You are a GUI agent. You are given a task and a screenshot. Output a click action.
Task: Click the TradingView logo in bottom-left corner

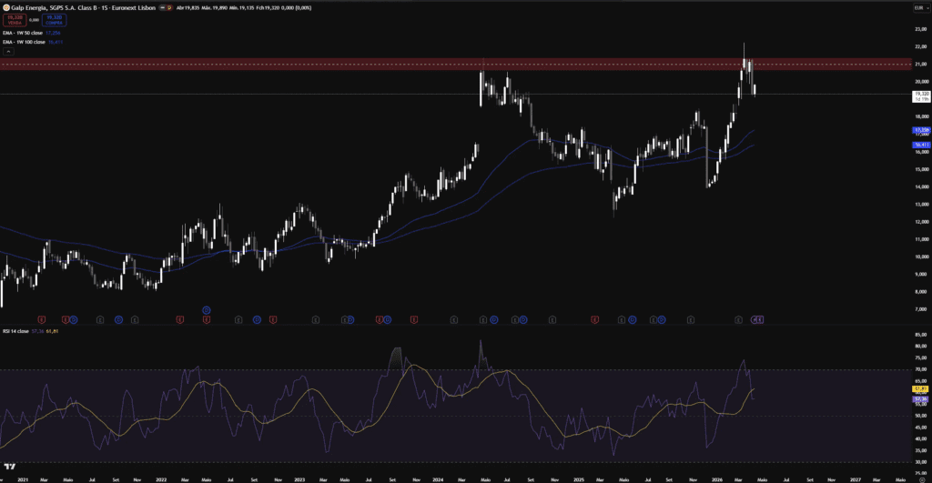click(9, 466)
